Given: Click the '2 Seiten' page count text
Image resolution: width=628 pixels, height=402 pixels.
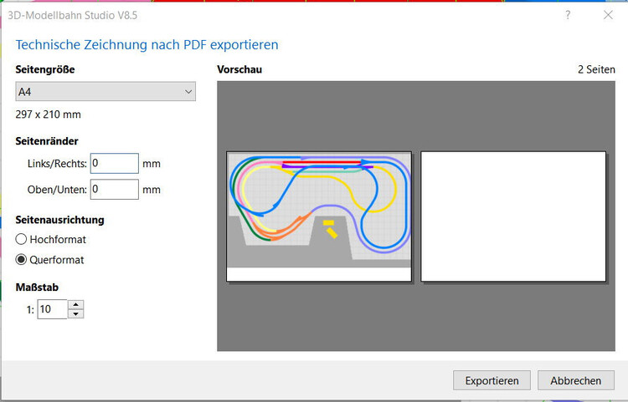Looking at the screenshot, I should coord(596,69).
